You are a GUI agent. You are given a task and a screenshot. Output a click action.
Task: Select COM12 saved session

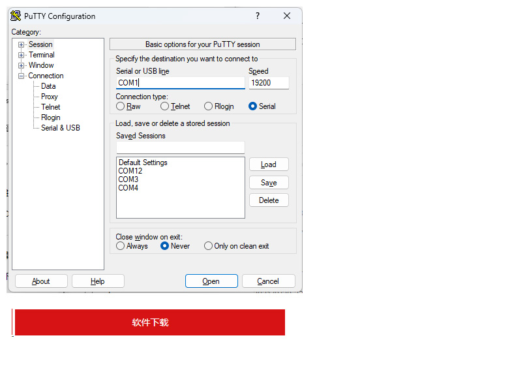tap(130, 171)
